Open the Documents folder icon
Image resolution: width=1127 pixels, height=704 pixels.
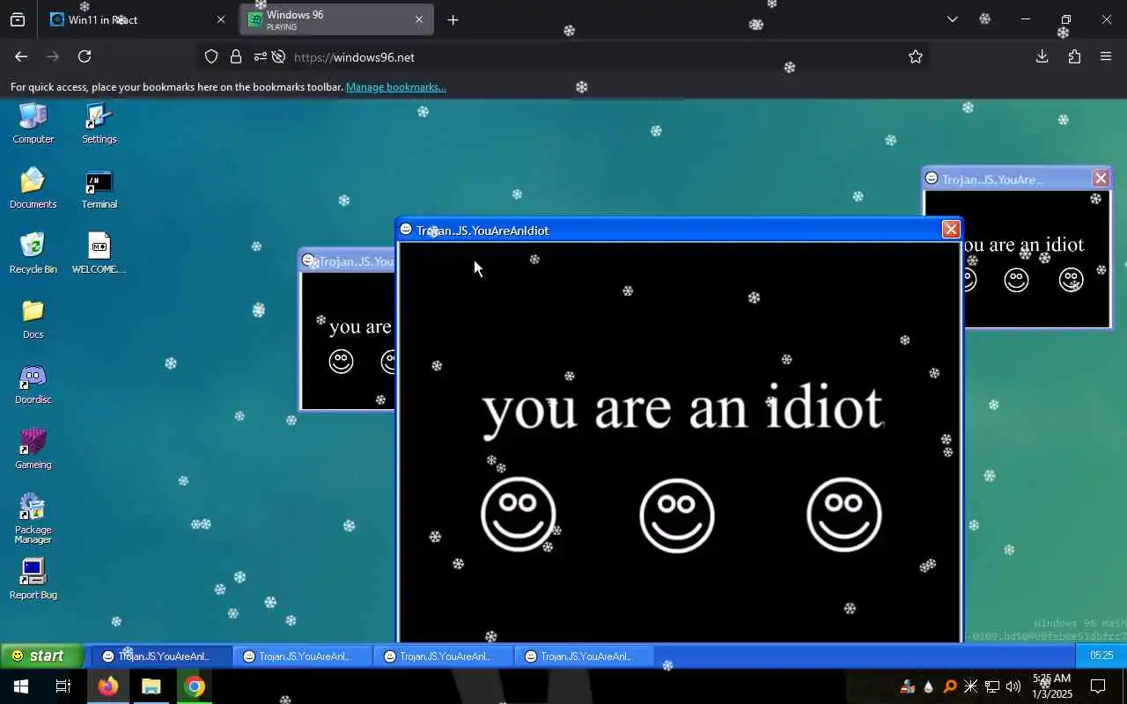tap(33, 187)
